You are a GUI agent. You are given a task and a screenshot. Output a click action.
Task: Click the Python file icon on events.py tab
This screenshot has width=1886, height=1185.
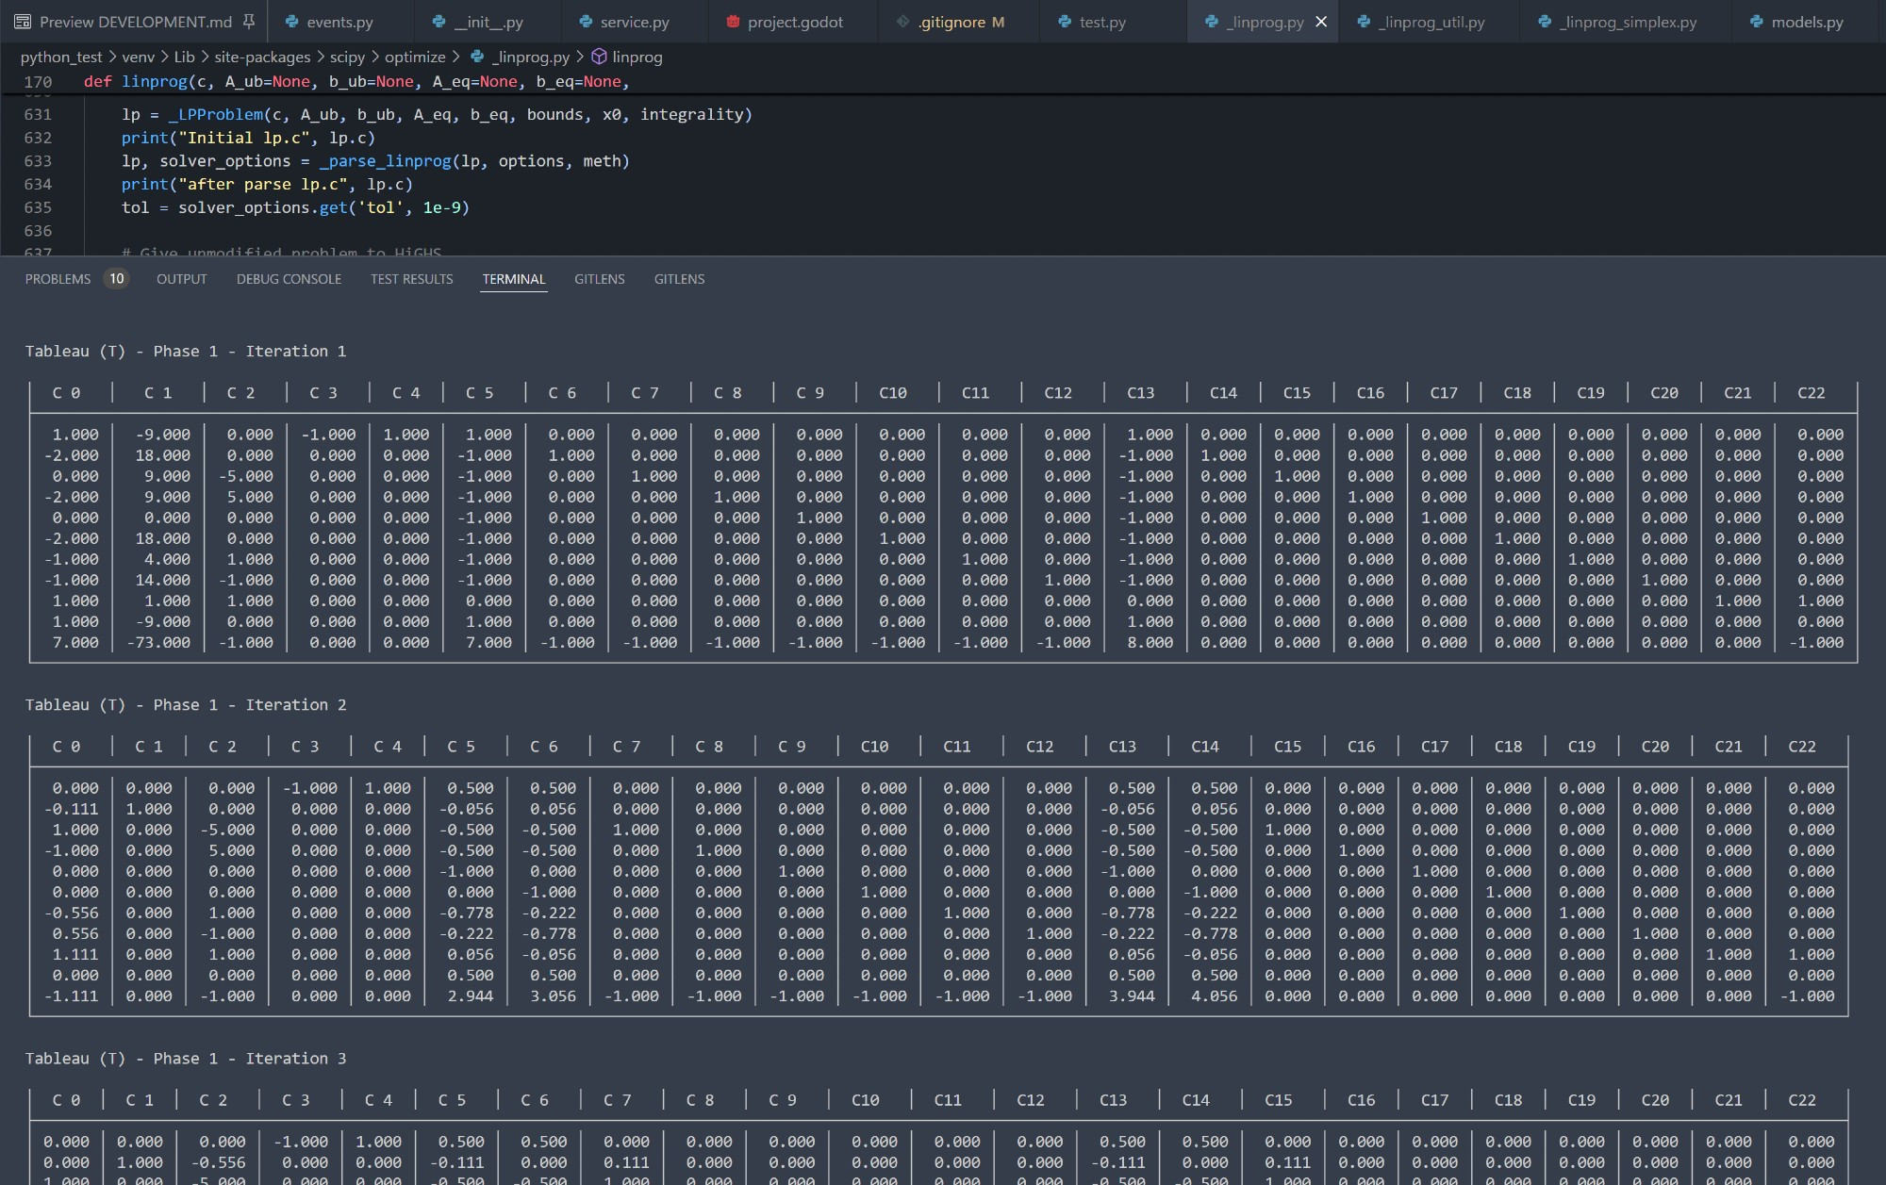click(x=291, y=22)
